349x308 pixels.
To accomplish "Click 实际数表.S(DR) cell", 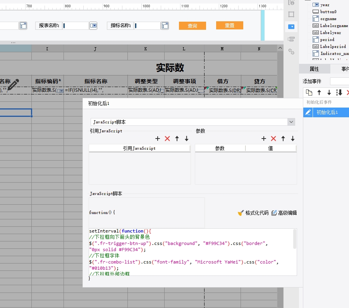I will tap(223, 90).
